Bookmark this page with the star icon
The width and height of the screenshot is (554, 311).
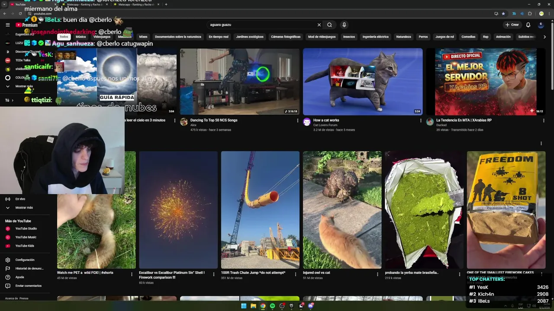503,13
